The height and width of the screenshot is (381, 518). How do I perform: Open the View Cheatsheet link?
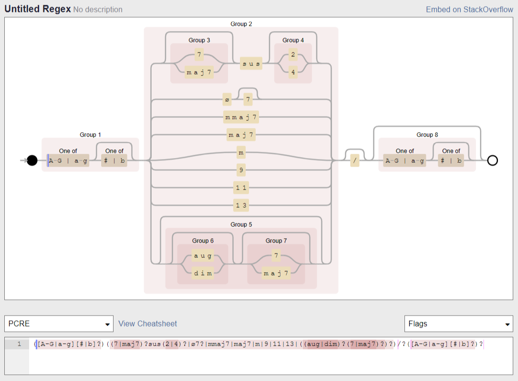coord(146,324)
